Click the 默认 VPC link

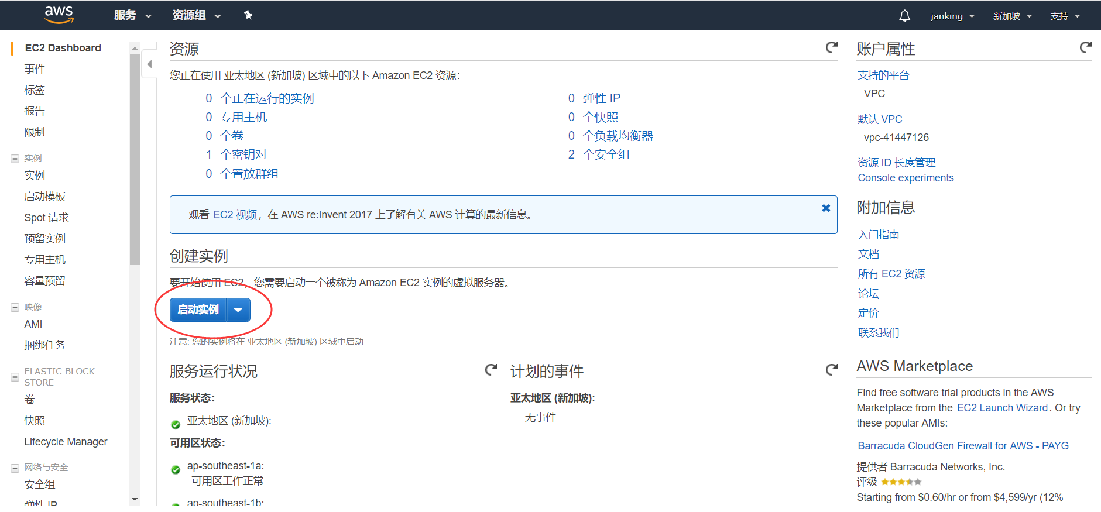click(880, 119)
